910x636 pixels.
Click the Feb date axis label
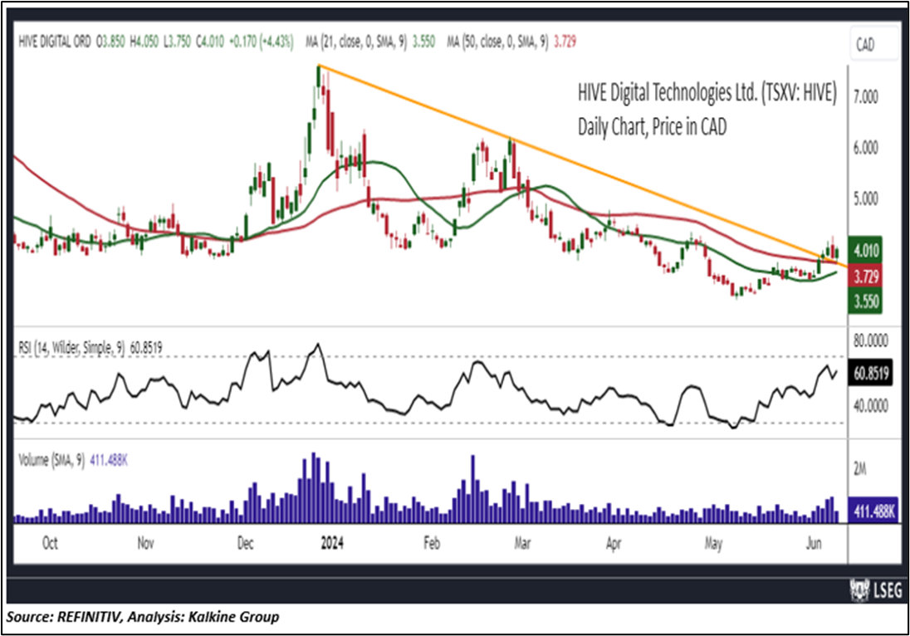(x=432, y=543)
